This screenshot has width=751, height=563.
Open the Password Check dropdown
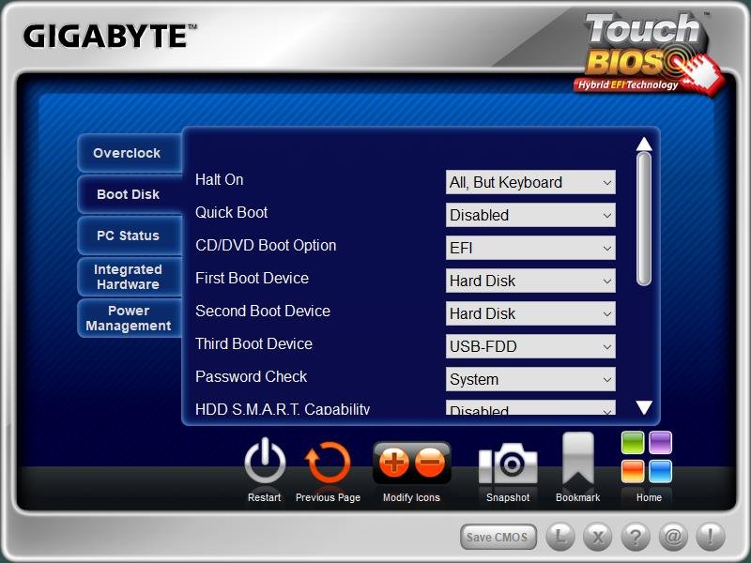[530, 379]
